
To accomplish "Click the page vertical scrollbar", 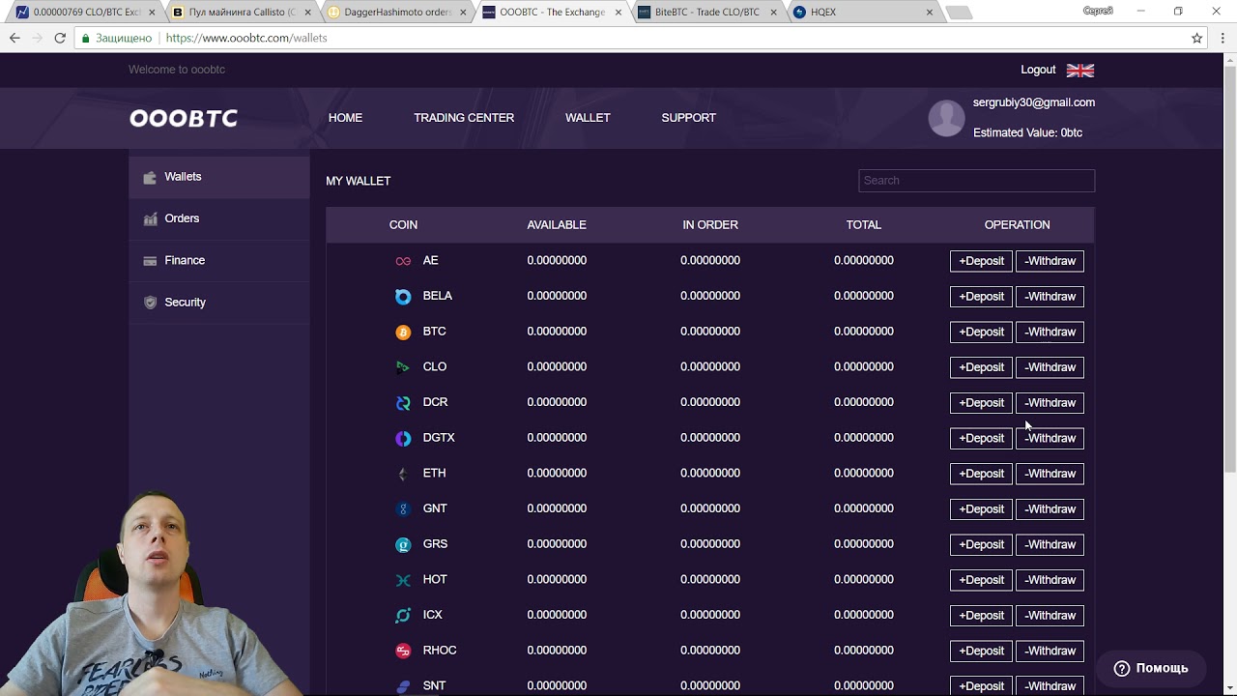I will click(1230, 271).
